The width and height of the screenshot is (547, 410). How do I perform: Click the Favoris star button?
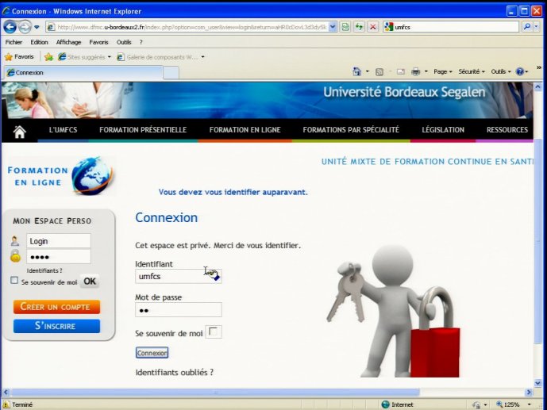click(19, 57)
